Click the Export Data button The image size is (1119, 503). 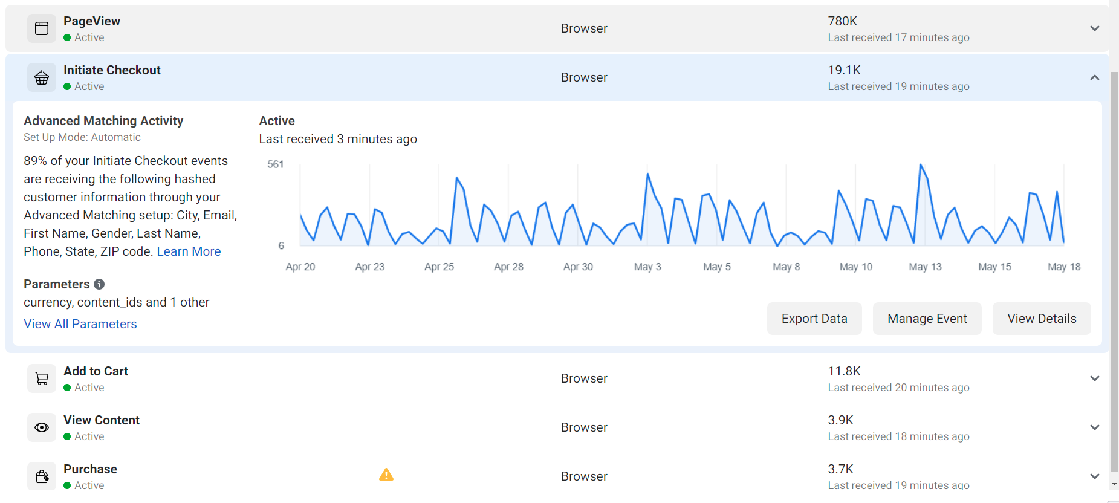(814, 319)
